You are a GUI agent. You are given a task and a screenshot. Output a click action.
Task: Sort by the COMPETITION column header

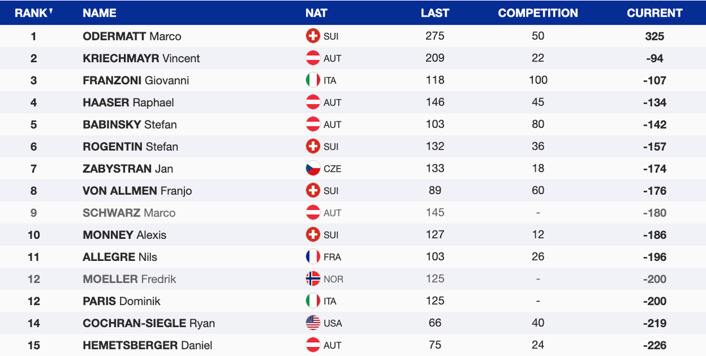coord(538,13)
